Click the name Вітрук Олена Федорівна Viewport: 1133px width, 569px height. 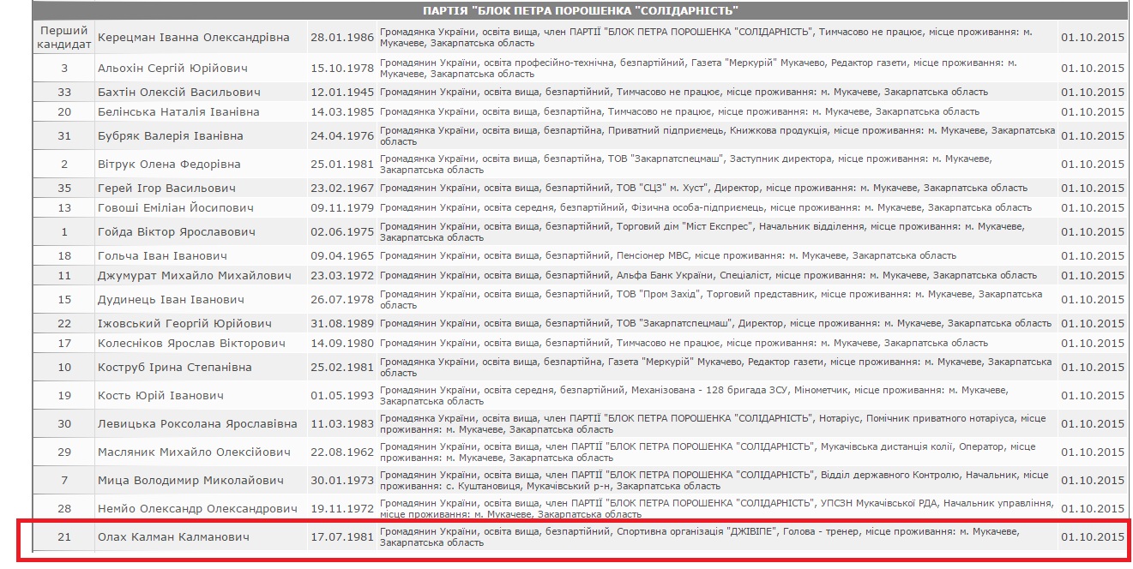point(169,164)
